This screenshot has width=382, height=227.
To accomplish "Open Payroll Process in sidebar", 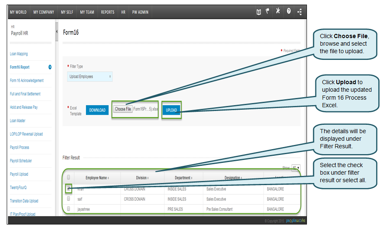I will pos(20,147).
